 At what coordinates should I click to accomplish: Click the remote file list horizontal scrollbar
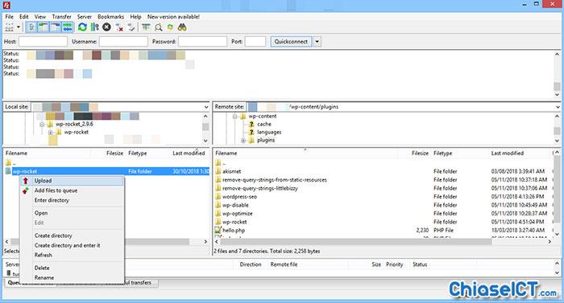pyautogui.click(x=384, y=242)
